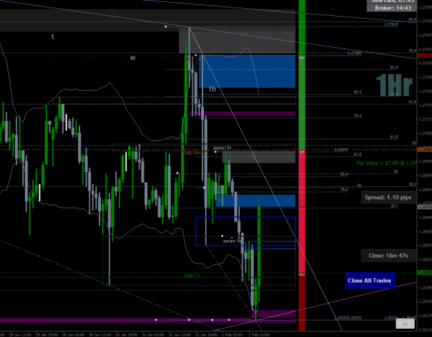Click the Spread: 1.10 pips label
The height and width of the screenshot is (337, 432).
tap(388, 197)
